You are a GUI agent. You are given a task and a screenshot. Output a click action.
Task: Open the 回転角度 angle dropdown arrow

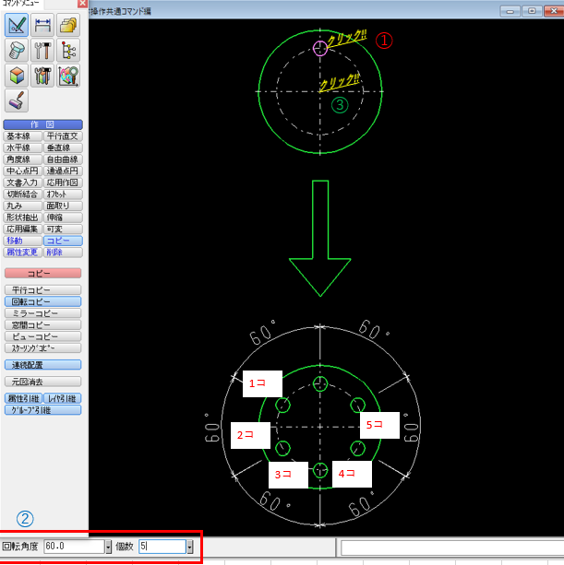click(109, 547)
